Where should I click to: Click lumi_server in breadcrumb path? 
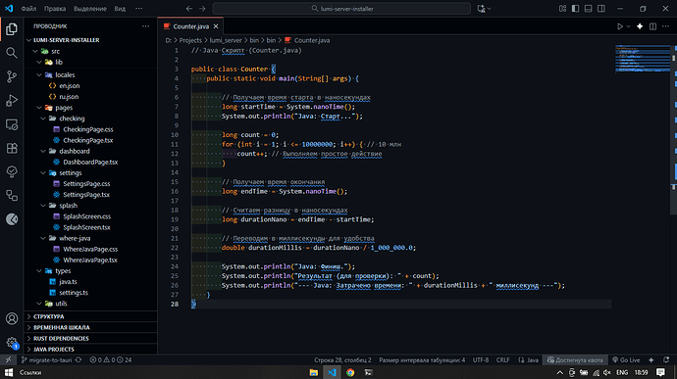pos(226,40)
